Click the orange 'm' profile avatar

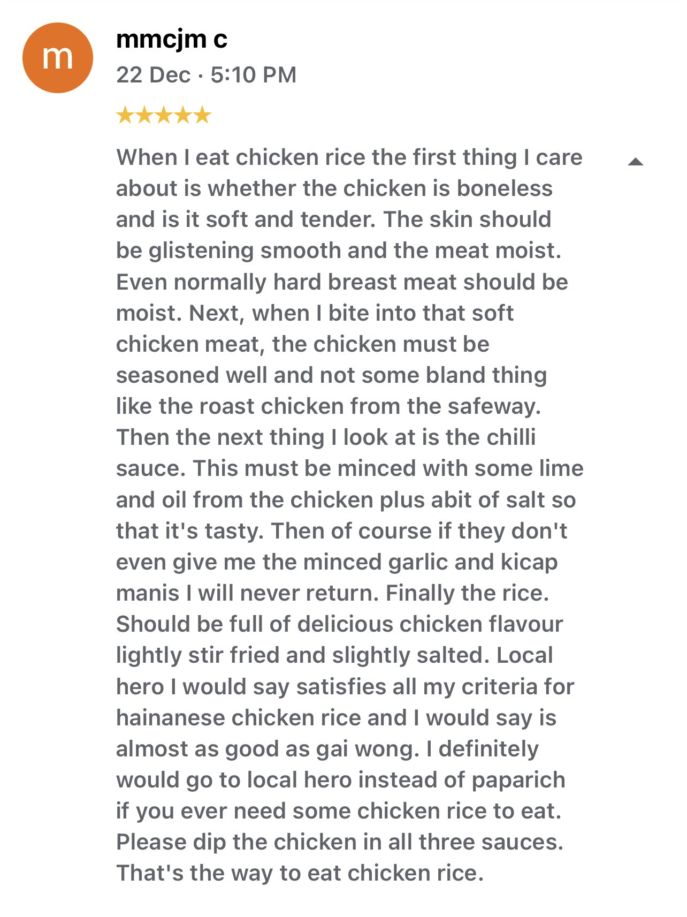57,58
